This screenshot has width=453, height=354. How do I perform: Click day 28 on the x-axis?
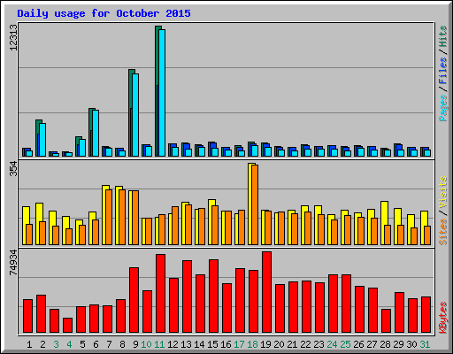[385, 344]
